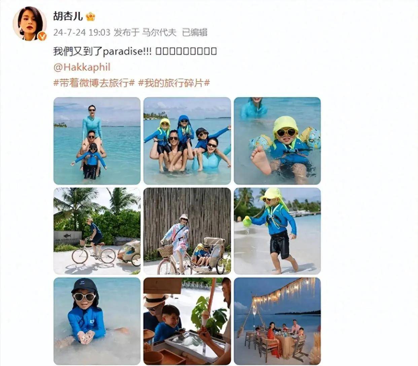Open photo of woman on man's shoulders
Screen dimensions: 418x366
97,141
